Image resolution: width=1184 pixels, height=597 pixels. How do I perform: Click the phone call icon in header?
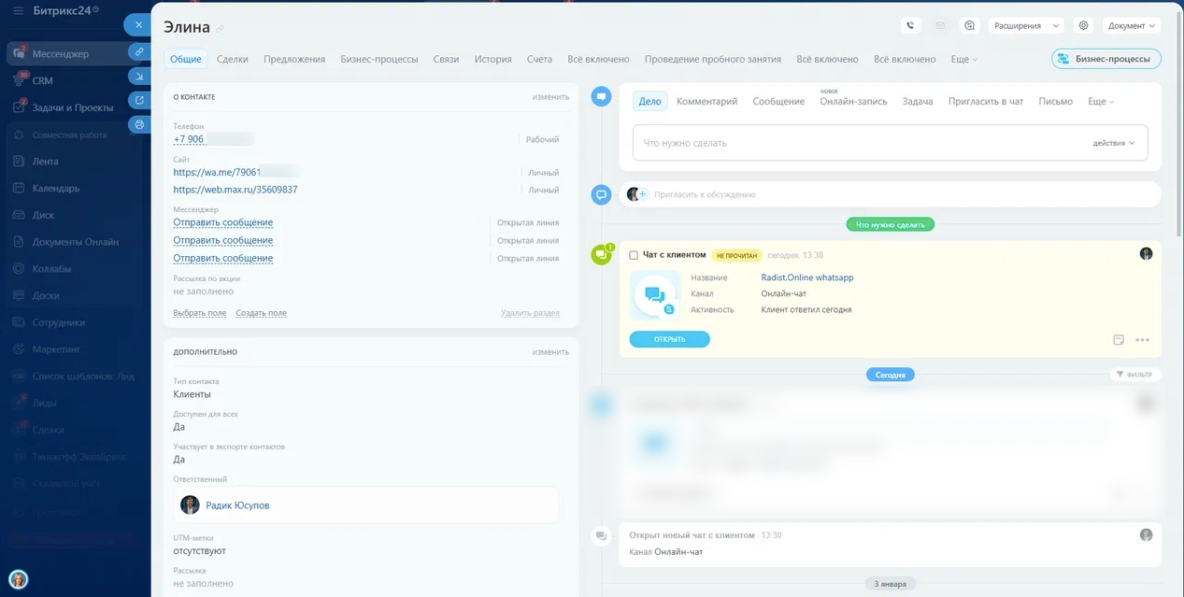(910, 26)
